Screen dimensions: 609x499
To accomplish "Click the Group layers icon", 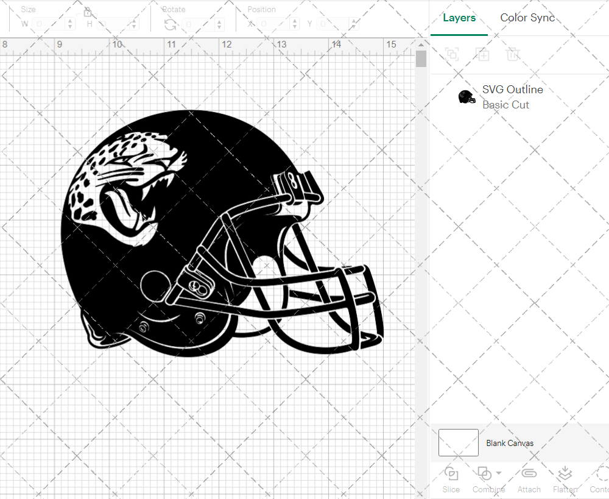I will click(x=452, y=54).
